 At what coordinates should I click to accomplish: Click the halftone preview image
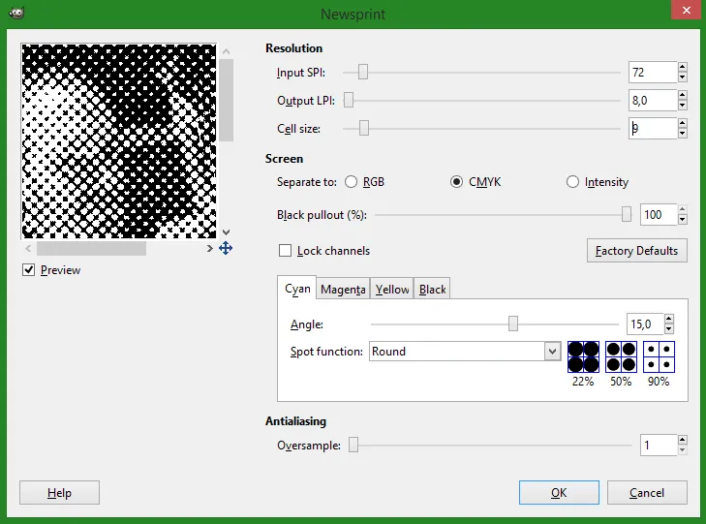[x=119, y=141]
